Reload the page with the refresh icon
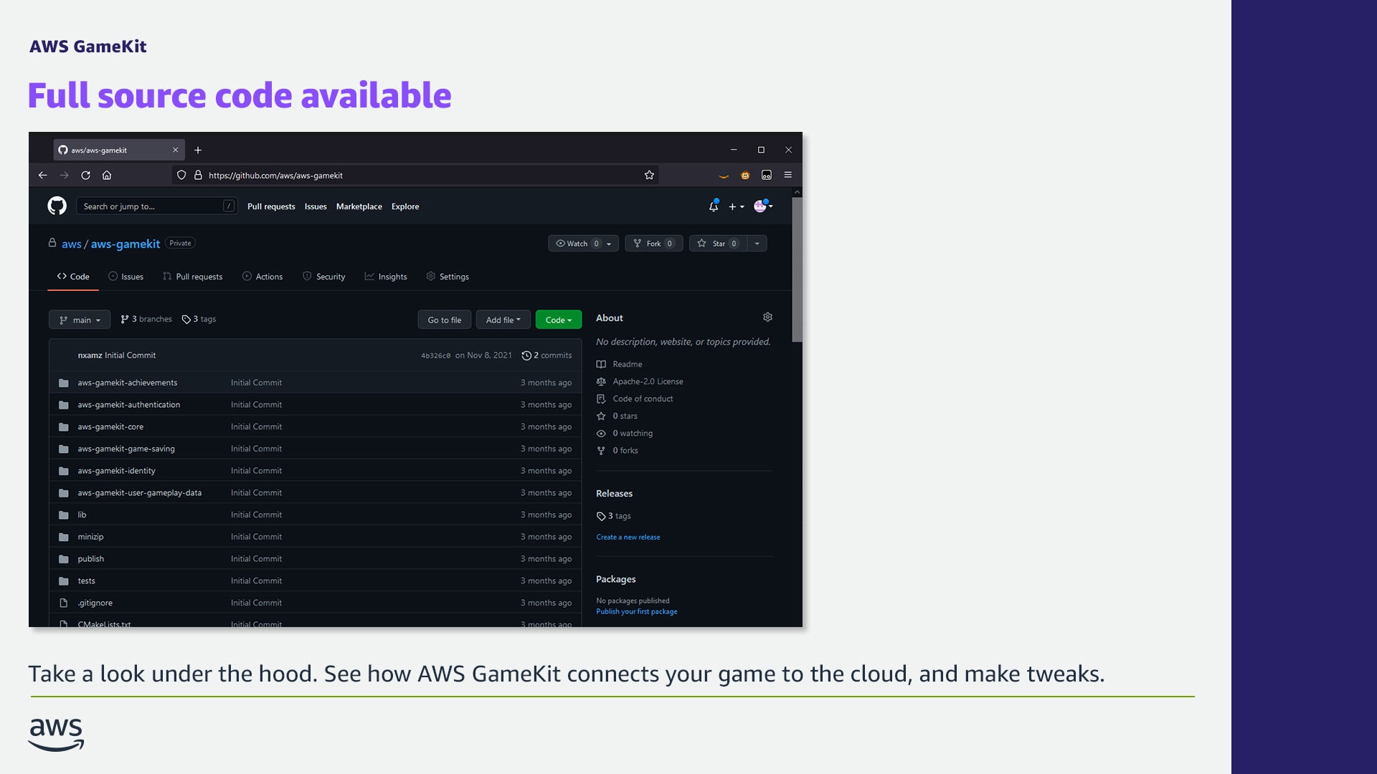 pyautogui.click(x=85, y=174)
